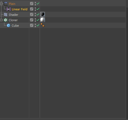Viewport: 128px width, 120px height.
Task: Select the Cloner object name
Action: [x=13, y=20]
